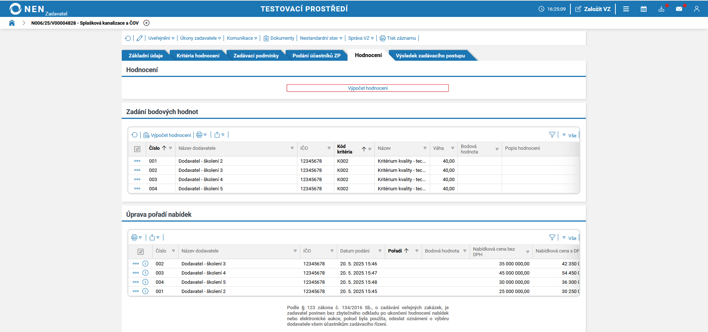Click the downloads icon in header
708x332 pixels.
(x=661, y=9)
